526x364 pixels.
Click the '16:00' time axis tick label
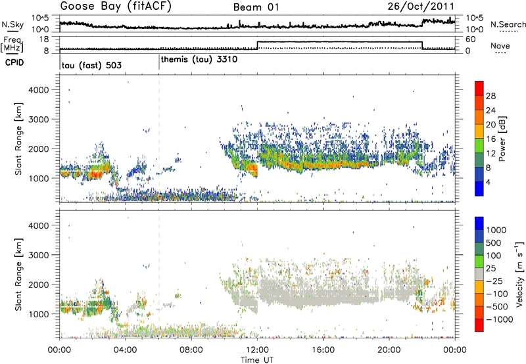[323, 350]
